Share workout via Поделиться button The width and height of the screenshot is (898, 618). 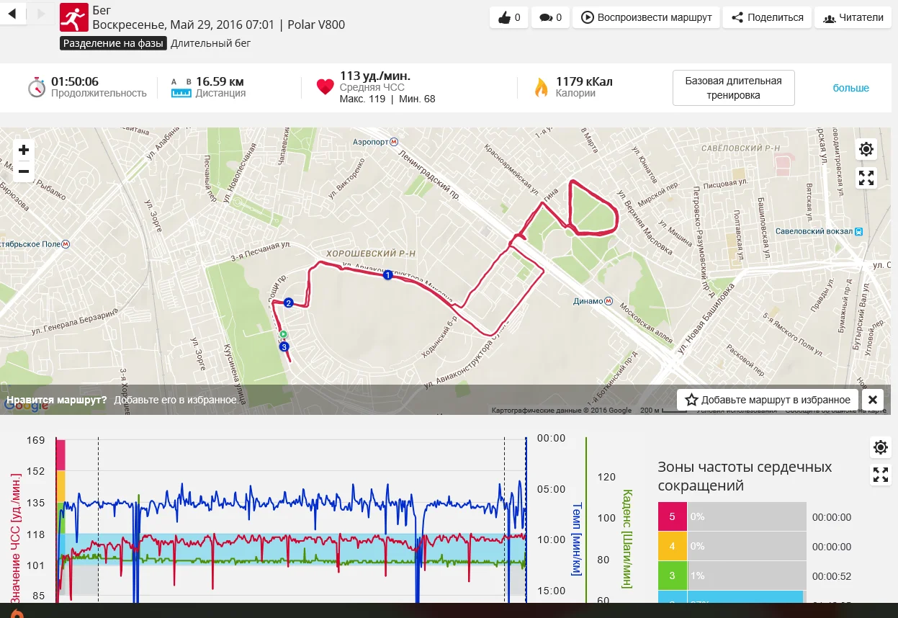pos(768,17)
